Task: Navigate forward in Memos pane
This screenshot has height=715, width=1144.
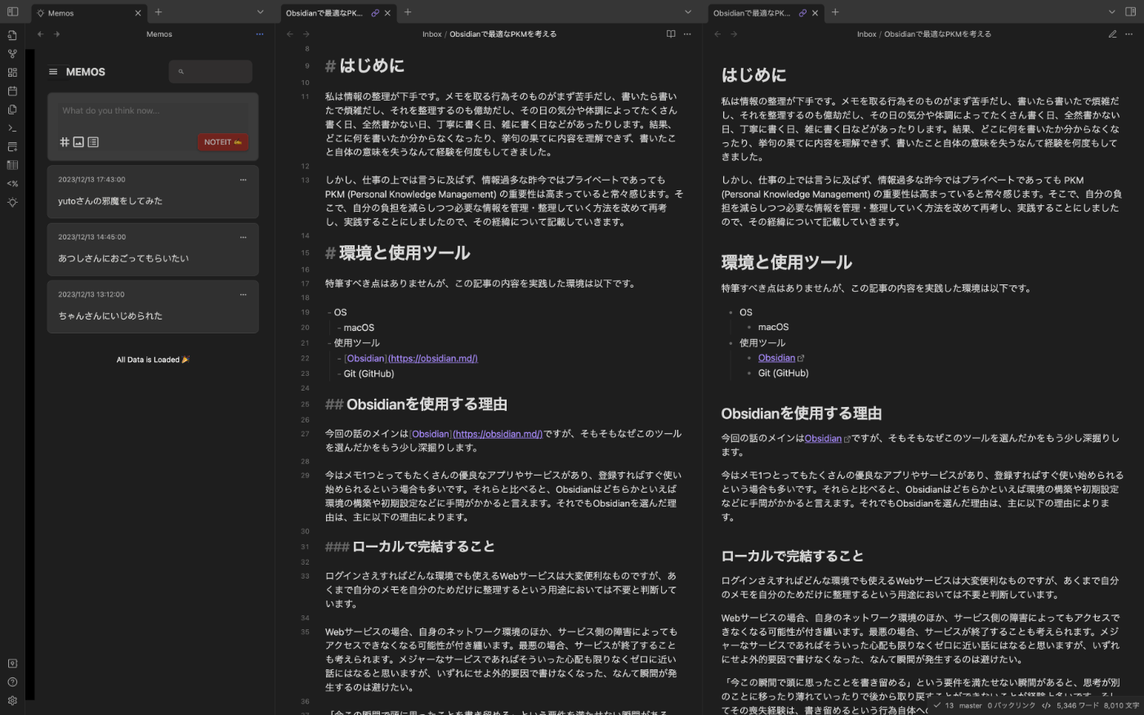Action: (x=56, y=34)
